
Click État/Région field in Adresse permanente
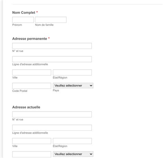72,72
